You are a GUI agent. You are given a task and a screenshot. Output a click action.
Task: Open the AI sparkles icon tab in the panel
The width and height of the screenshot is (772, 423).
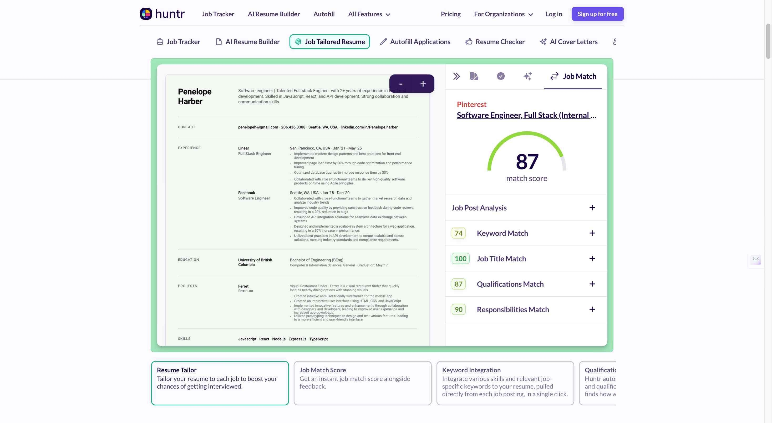pyautogui.click(x=527, y=76)
